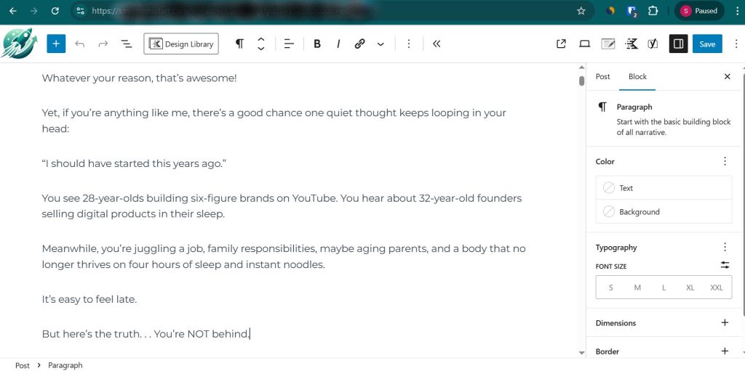This screenshot has width=745, height=371.
Task: Bookmark this page with the star icon
Action: pyautogui.click(x=581, y=11)
